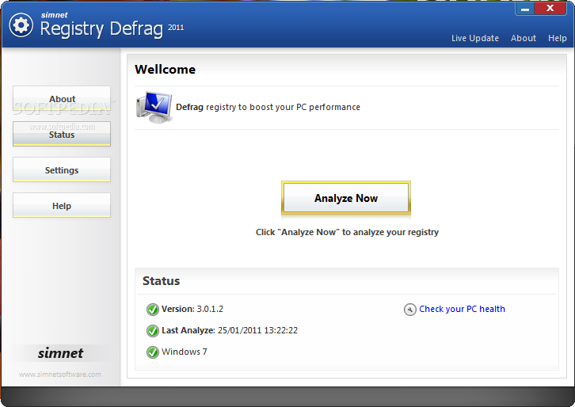The width and height of the screenshot is (575, 407).
Task: Click 'Defrag registry to boost your PC performance'
Action: click(268, 107)
